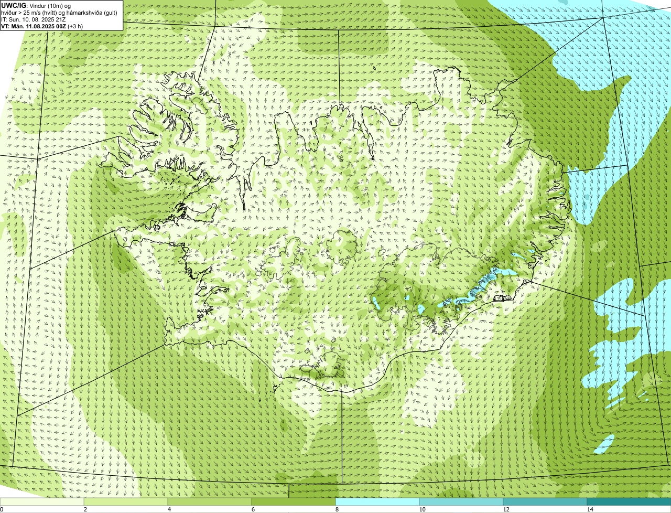The height and width of the screenshot is (513, 671).
Task: Click the 'hviður > 25 m/s (hvítt)' description line
Action: point(59,13)
